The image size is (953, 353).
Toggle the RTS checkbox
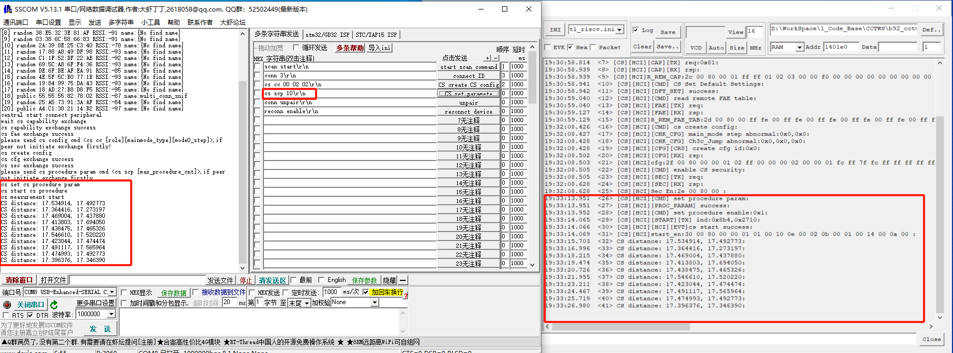[6, 315]
